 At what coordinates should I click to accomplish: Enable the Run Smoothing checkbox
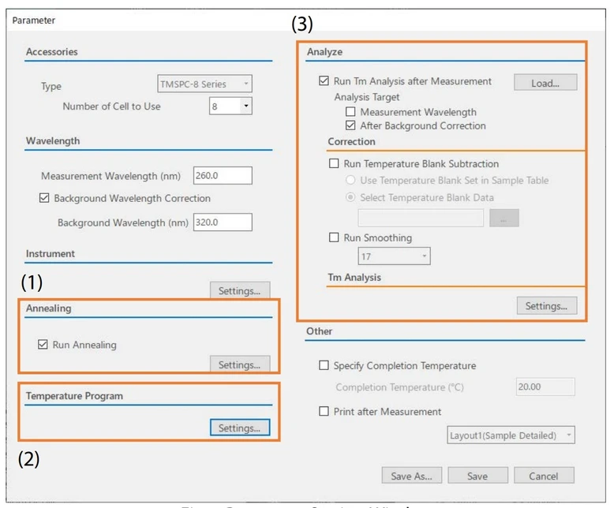333,237
